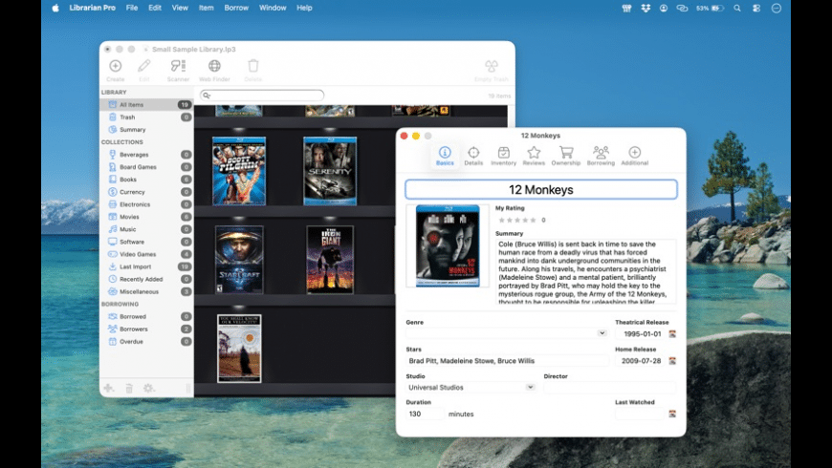Select All Items in the sidebar

click(x=146, y=105)
